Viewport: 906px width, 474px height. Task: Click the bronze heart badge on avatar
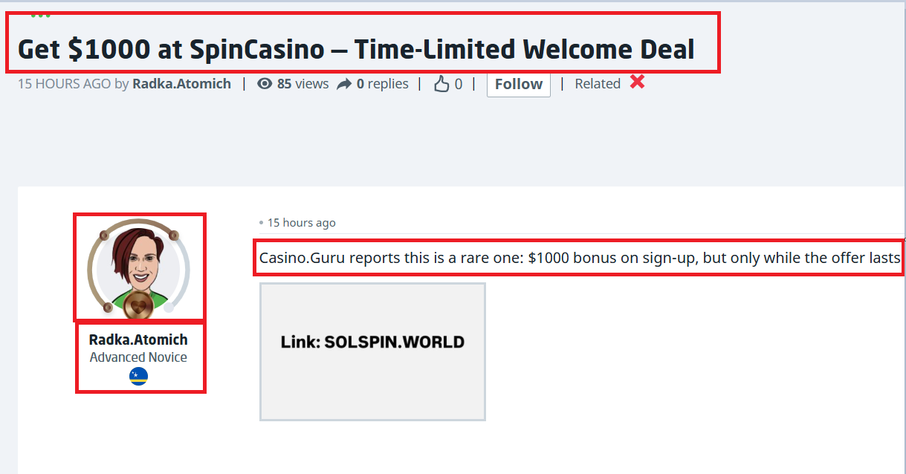[x=138, y=304]
